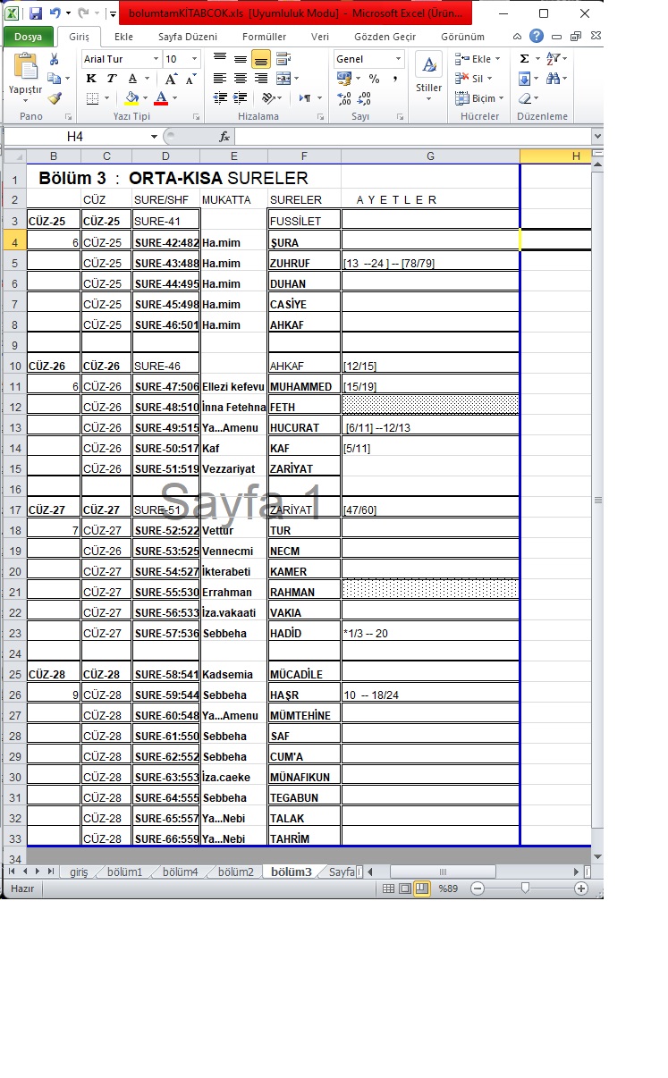Click the insert function fx icon
Viewport: 668px width, 1078px height.
224,137
